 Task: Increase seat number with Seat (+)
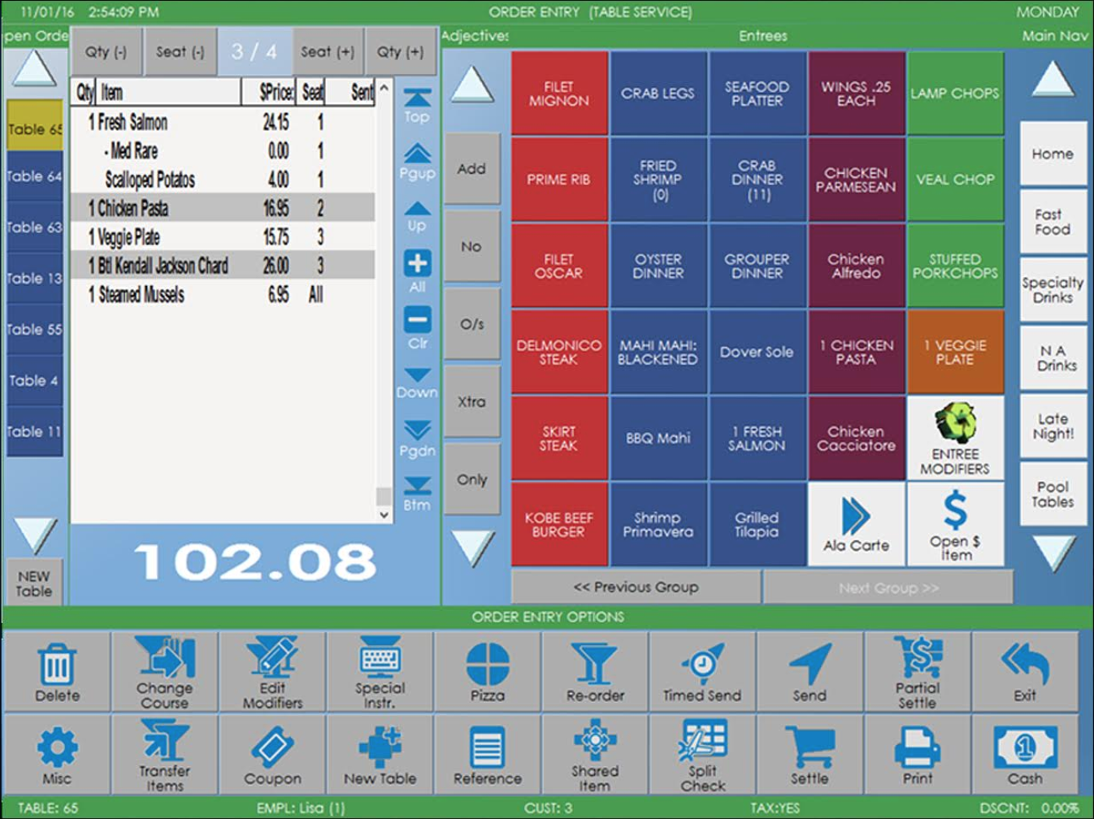click(327, 52)
